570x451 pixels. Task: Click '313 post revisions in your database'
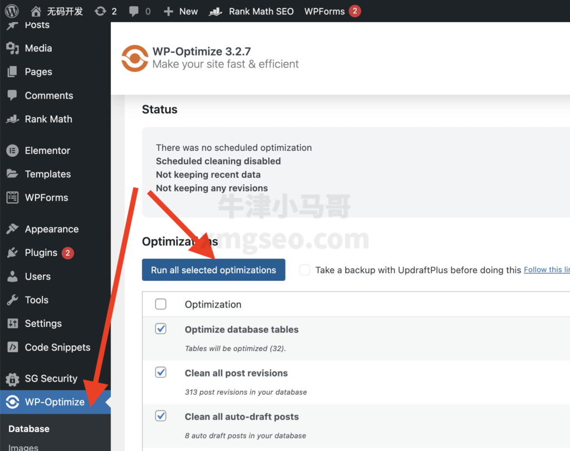click(245, 392)
